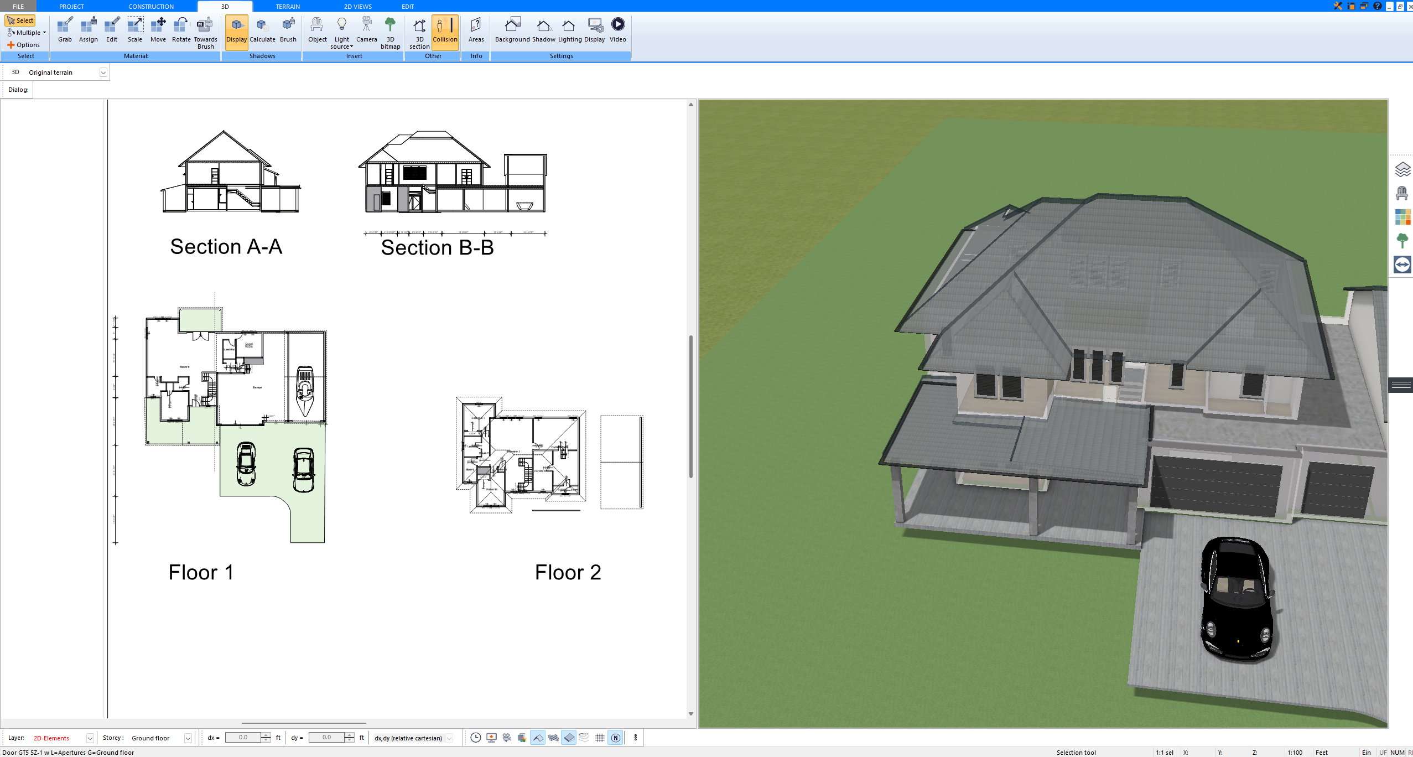The image size is (1413, 757).
Task: Open the layers panel in right sidebar
Action: 1402,169
